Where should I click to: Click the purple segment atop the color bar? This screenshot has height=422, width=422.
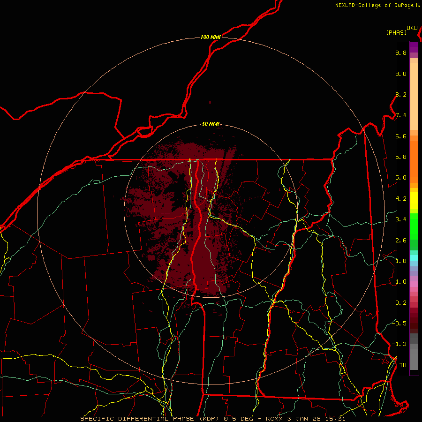click(414, 47)
